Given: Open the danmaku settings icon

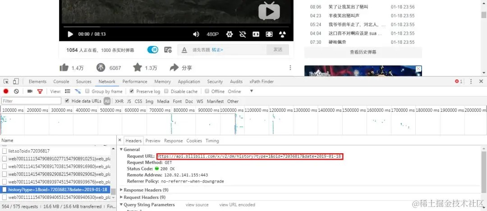Looking at the screenshot, I should (x=168, y=50).
